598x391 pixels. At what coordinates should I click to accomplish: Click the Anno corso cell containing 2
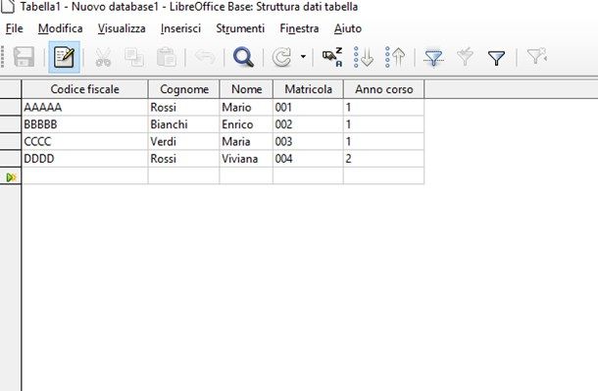click(x=384, y=159)
